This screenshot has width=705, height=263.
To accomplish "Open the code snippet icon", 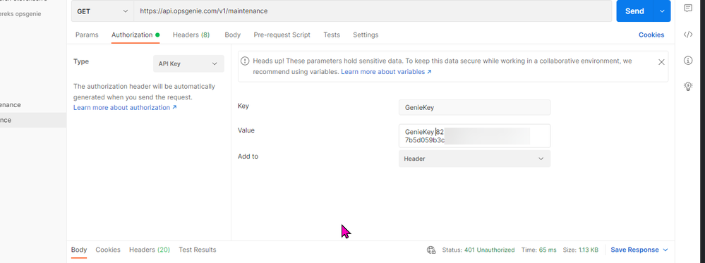I will pyautogui.click(x=688, y=35).
